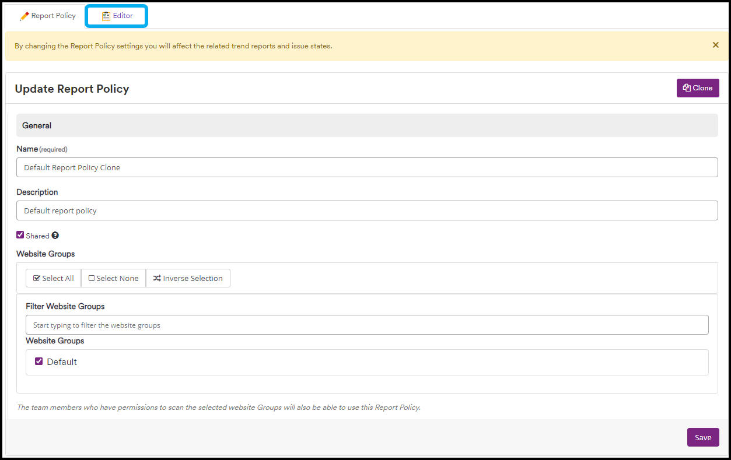Click the pencil icon on Report Policy tab
Image resolution: width=731 pixels, height=460 pixels.
tap(24, 16)
